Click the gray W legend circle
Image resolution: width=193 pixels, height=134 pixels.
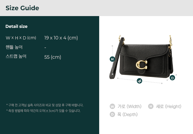[x=112, y=106]
